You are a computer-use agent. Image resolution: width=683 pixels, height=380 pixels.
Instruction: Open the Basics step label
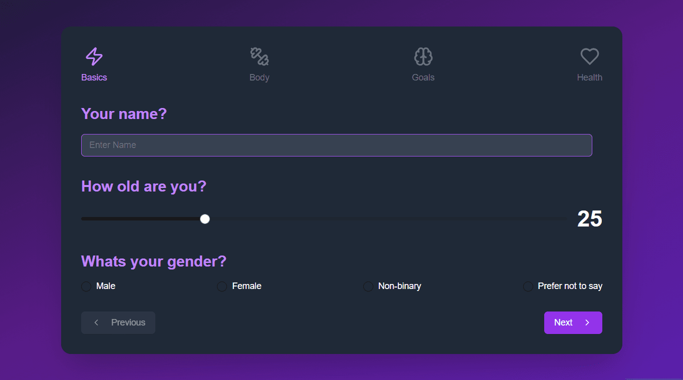[94, 77]
